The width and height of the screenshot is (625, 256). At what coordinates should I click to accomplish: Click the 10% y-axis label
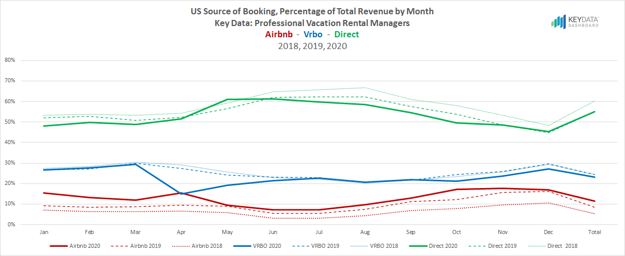pos(10,204)
